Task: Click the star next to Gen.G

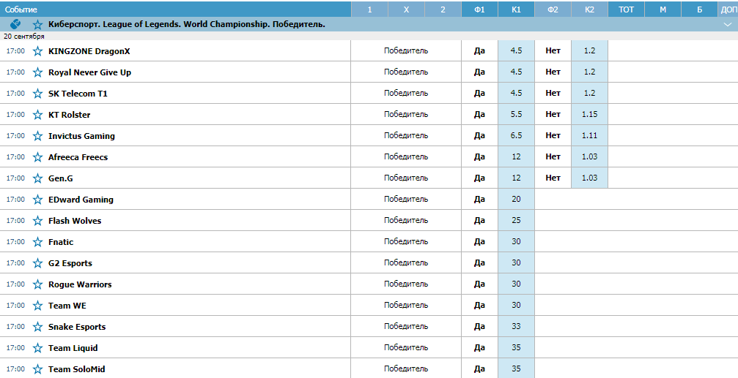Action: coord(37,178)
